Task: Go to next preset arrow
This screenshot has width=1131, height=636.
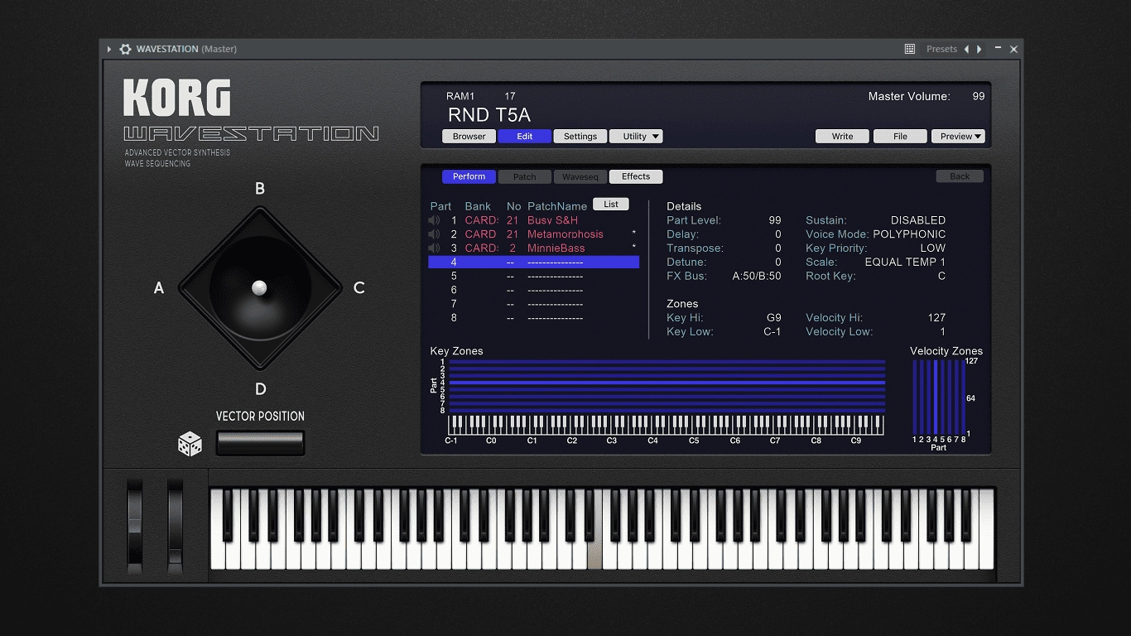Action: coord(979,49)
